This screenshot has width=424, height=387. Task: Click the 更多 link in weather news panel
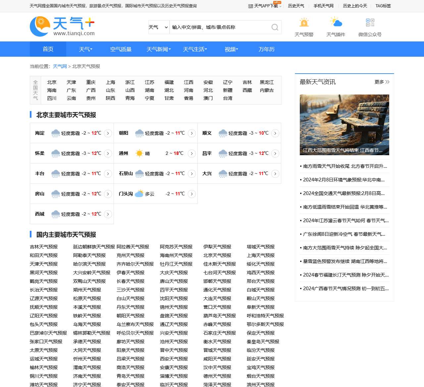click(x=382, y=82)
